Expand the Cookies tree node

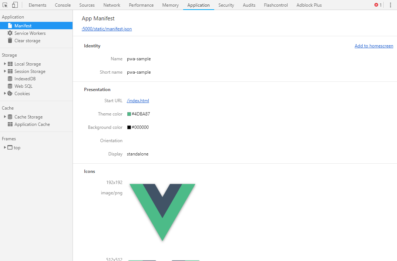pos(5,93)
